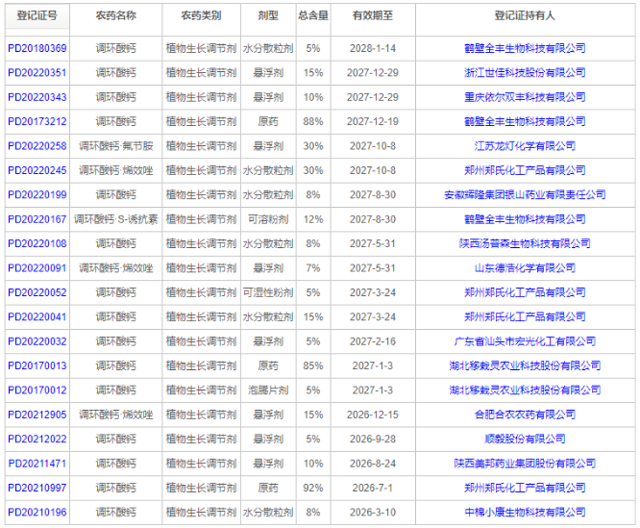Open registration PD20220199 link
This screenshot has height=528, width=640.
coord(37,195)
